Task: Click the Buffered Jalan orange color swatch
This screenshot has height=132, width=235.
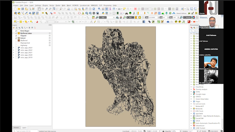Action: point(19,33)
